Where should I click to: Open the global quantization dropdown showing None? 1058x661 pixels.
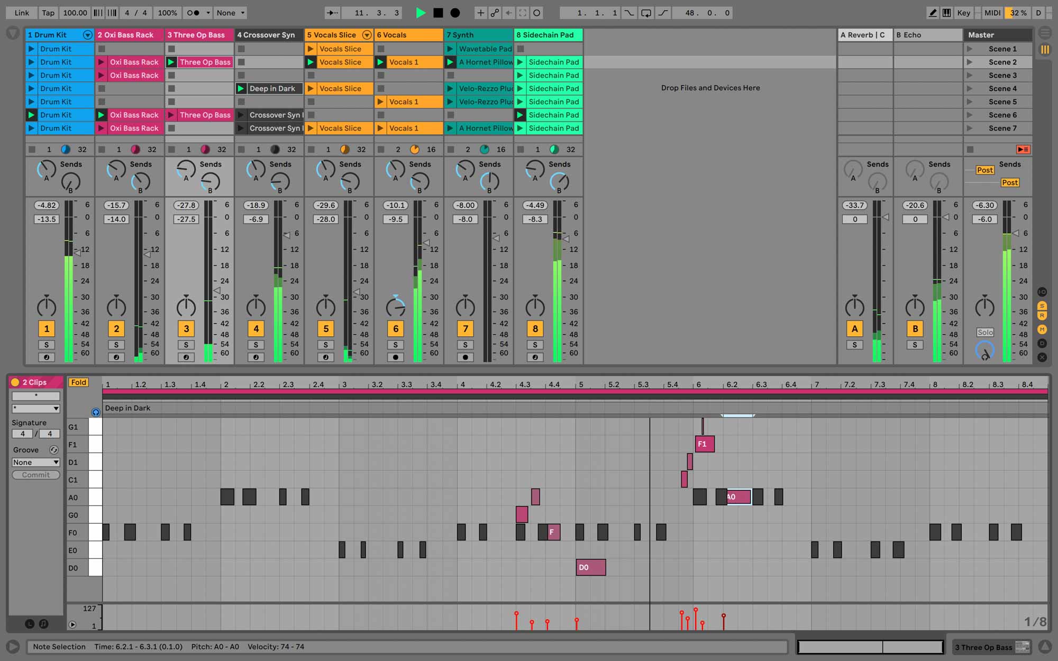(x=230, y=13)
